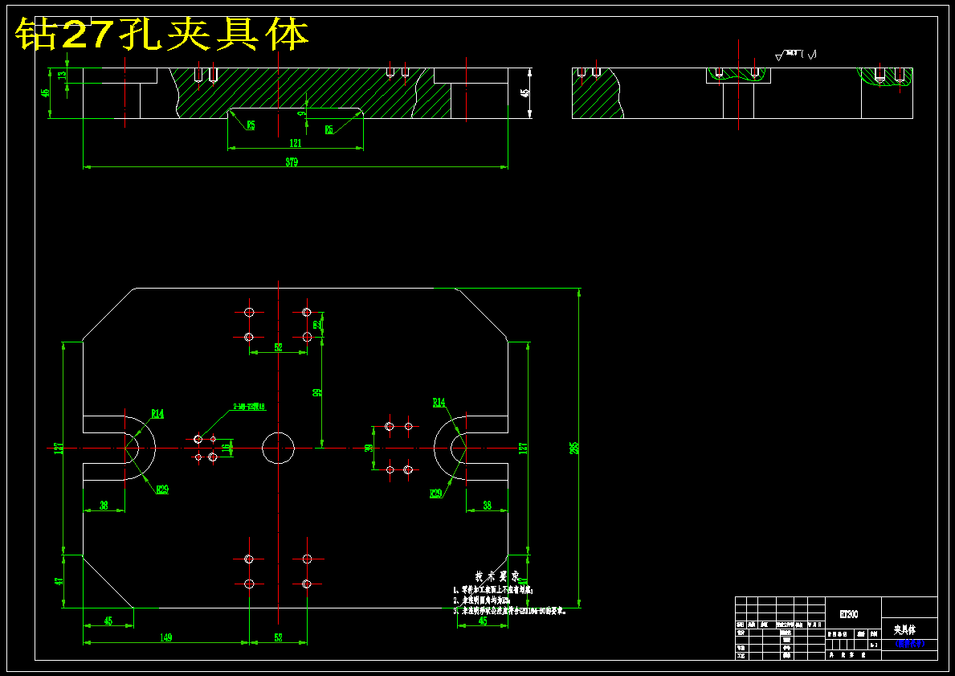Image resolution: width=955 pixels, height=676 pixels.
Task: Select the 121 slot width dimension
Action: coord(296,143)
